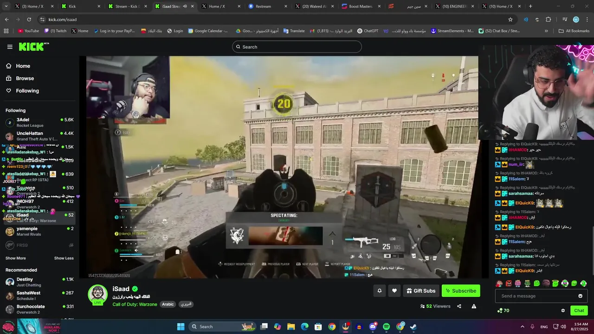Follow channel with the heart button

394,291
